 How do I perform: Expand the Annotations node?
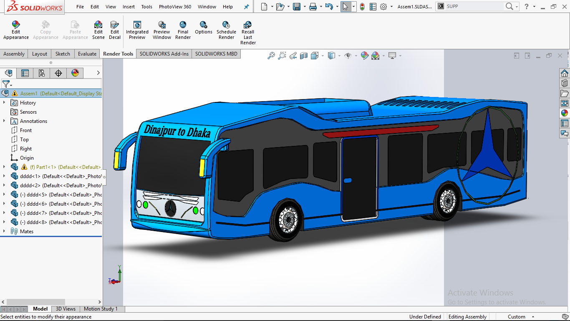tap(4, 121)
